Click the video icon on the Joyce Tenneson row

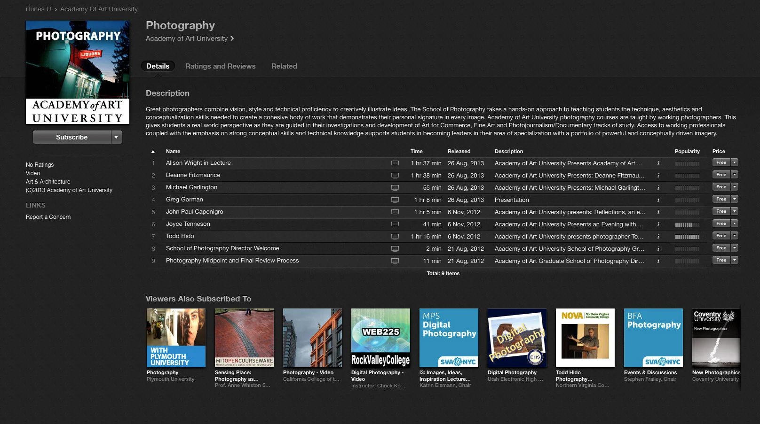[x=396, y=224]
